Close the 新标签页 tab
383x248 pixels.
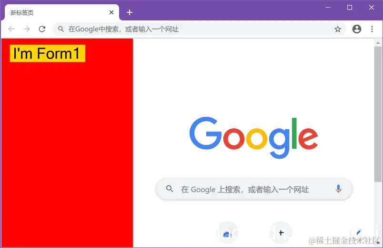(x=111, y=12)
